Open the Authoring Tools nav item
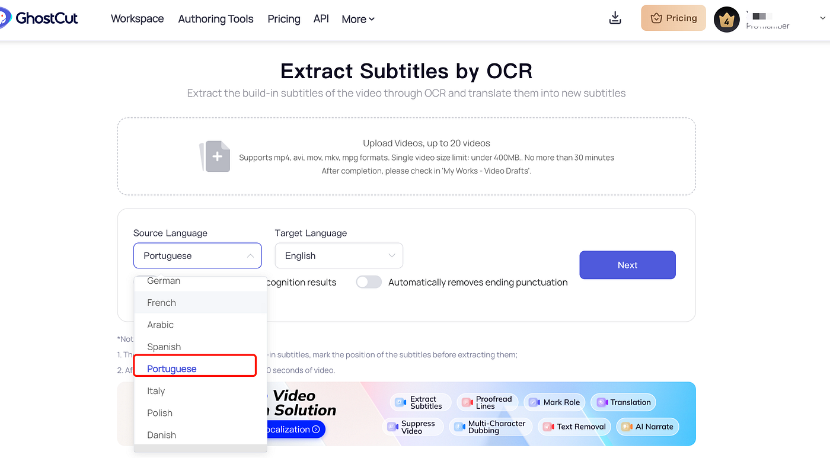830x458 pixels. (216, 19)
